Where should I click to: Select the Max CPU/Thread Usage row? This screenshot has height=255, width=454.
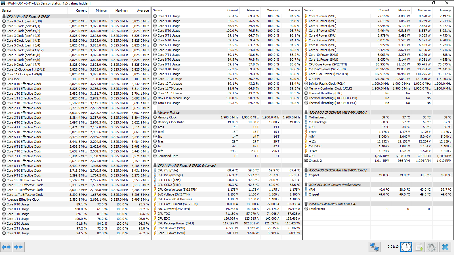coord(227,98)
